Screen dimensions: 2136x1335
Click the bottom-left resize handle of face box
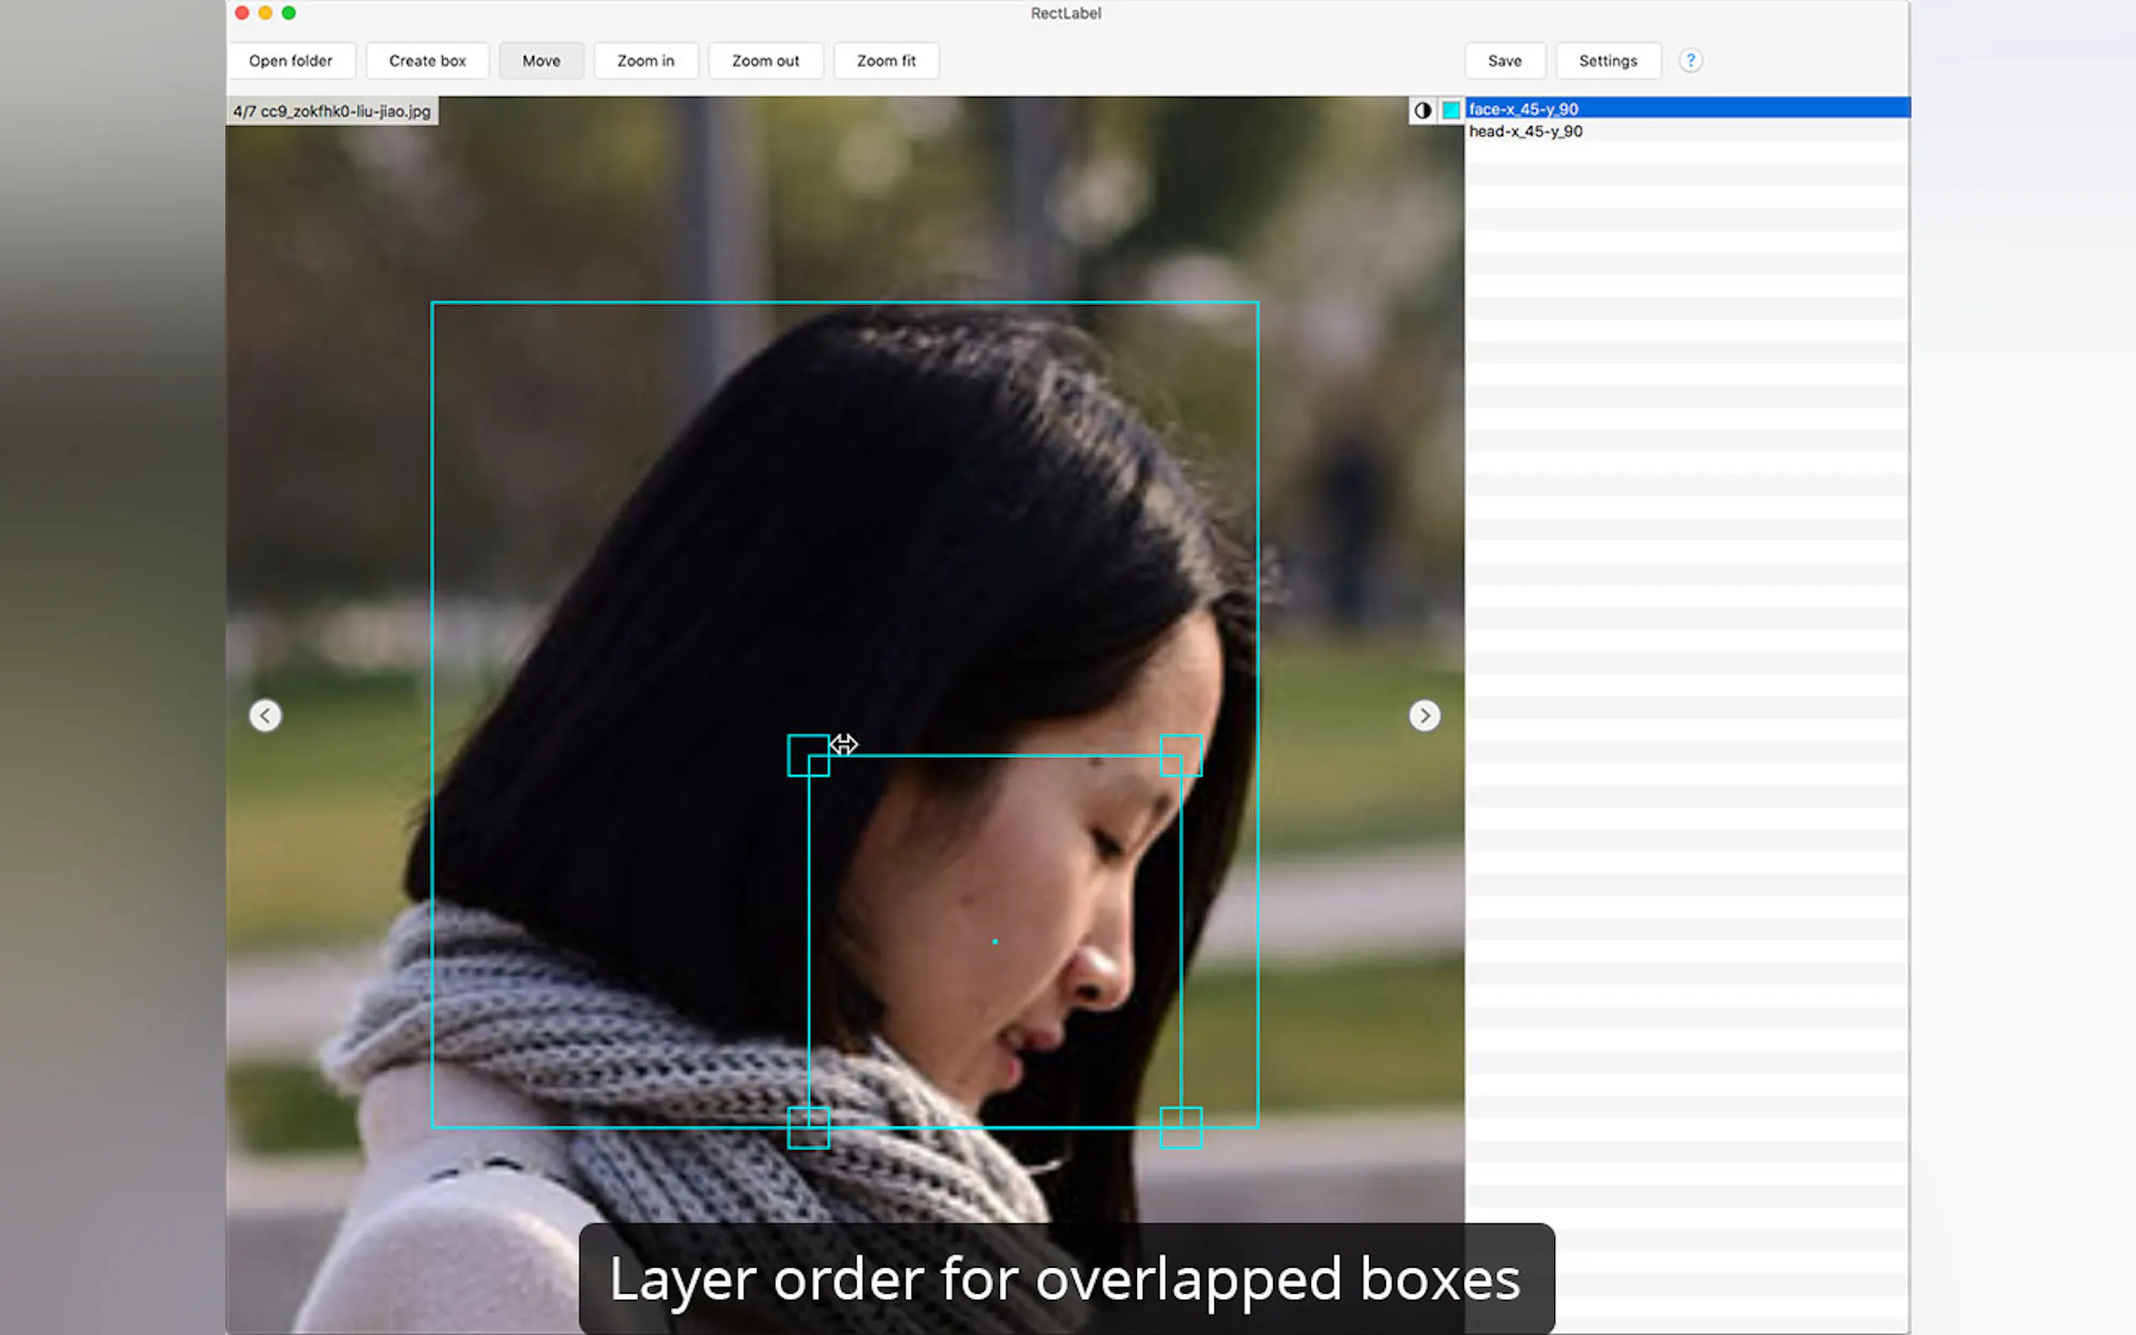pos(808,1127)
